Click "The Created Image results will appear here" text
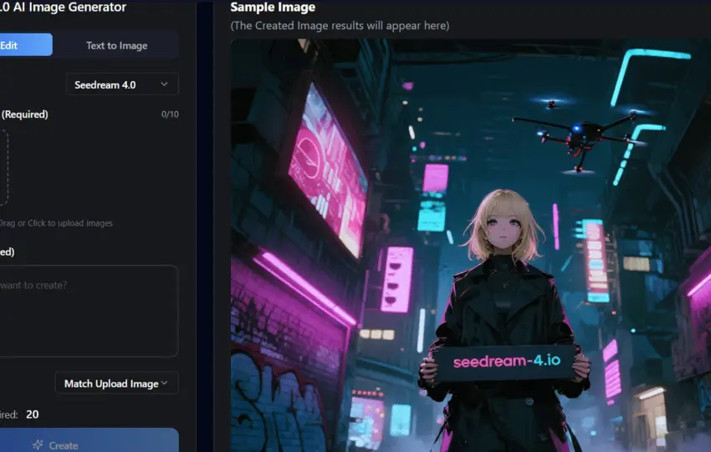 [340, 25]
